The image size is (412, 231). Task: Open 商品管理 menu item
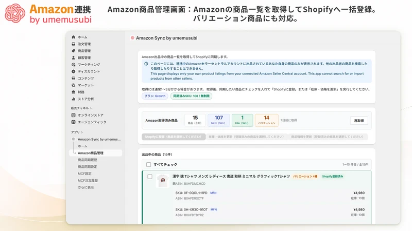click(84, 51)
